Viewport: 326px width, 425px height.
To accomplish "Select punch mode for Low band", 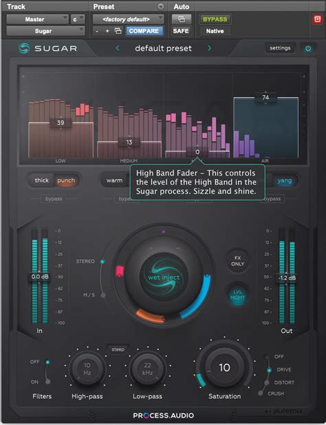I will coord(66,180).
